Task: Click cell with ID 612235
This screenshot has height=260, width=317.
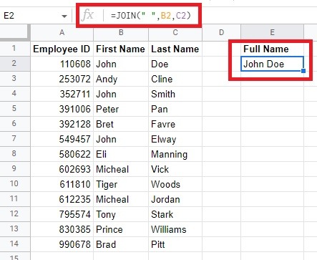Action: pos(62,199)
